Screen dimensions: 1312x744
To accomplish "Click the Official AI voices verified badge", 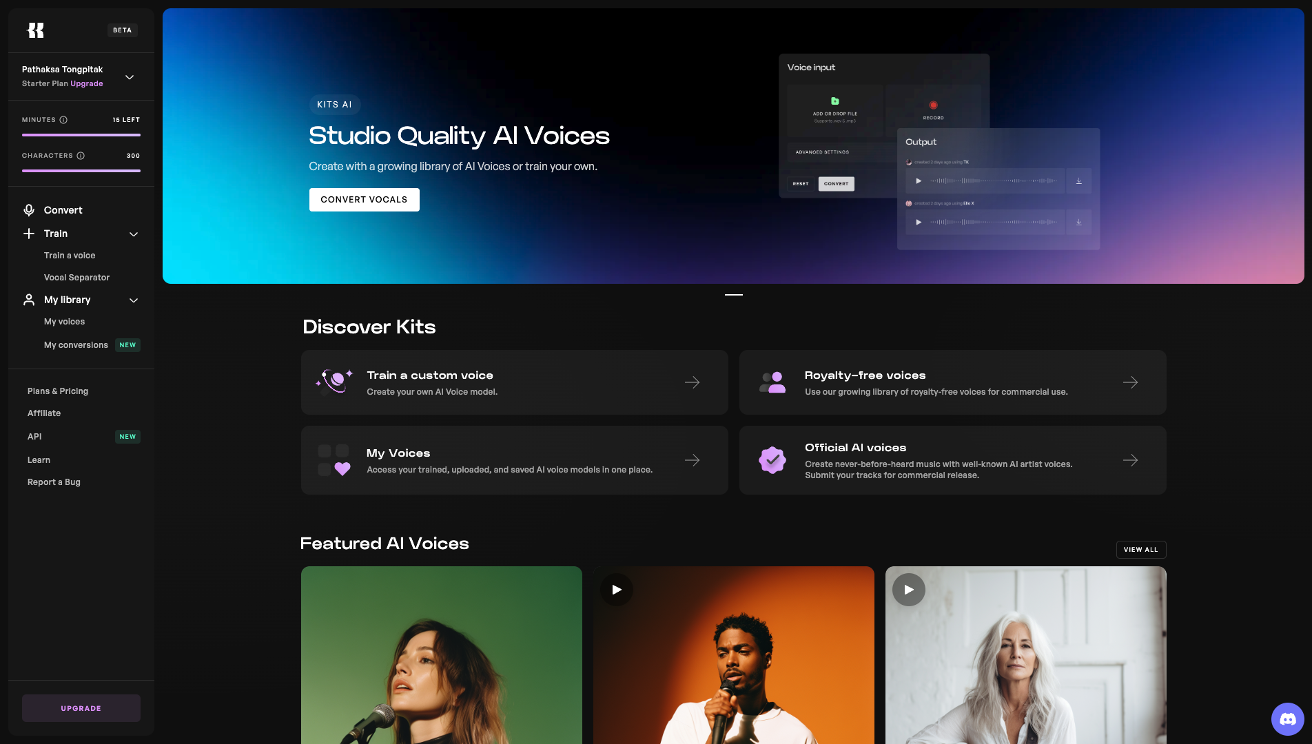I will pyautogui.click(x=772, y=460).
